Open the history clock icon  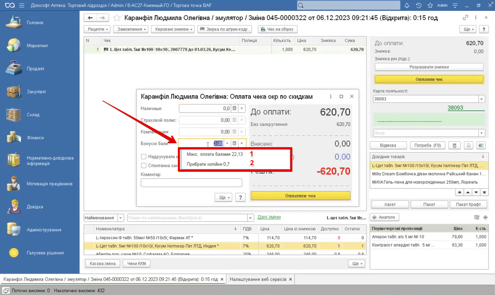click(x=419, y=6)
